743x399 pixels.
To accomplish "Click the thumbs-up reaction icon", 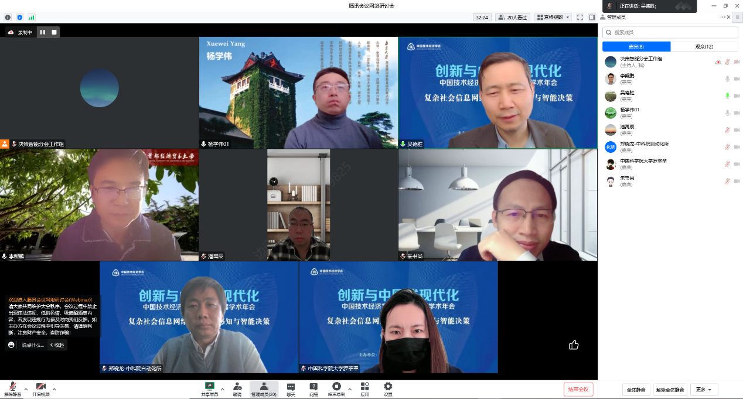I will pyautogui.click(x=574, y=345).
